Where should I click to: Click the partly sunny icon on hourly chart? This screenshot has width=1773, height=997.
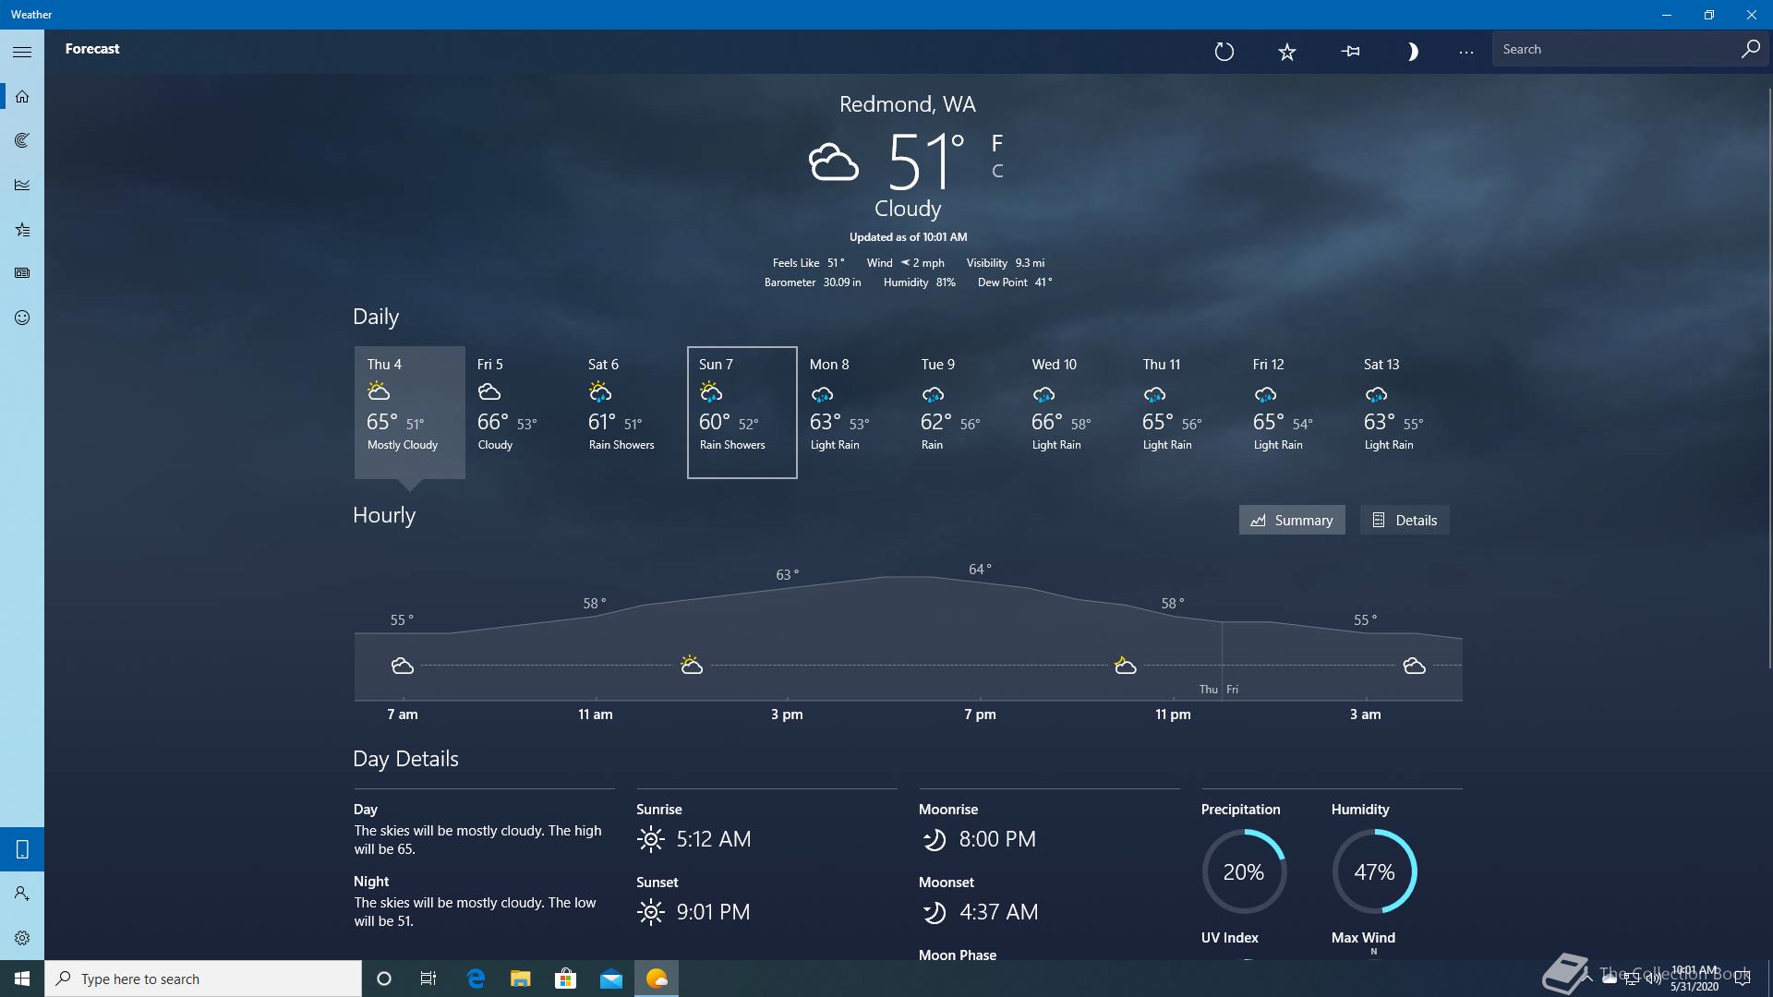coord(692,665)
